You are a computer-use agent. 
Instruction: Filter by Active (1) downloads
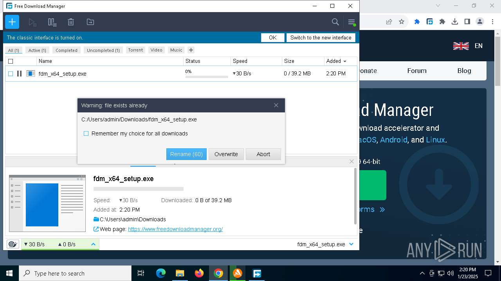click(x=37, y=50)
